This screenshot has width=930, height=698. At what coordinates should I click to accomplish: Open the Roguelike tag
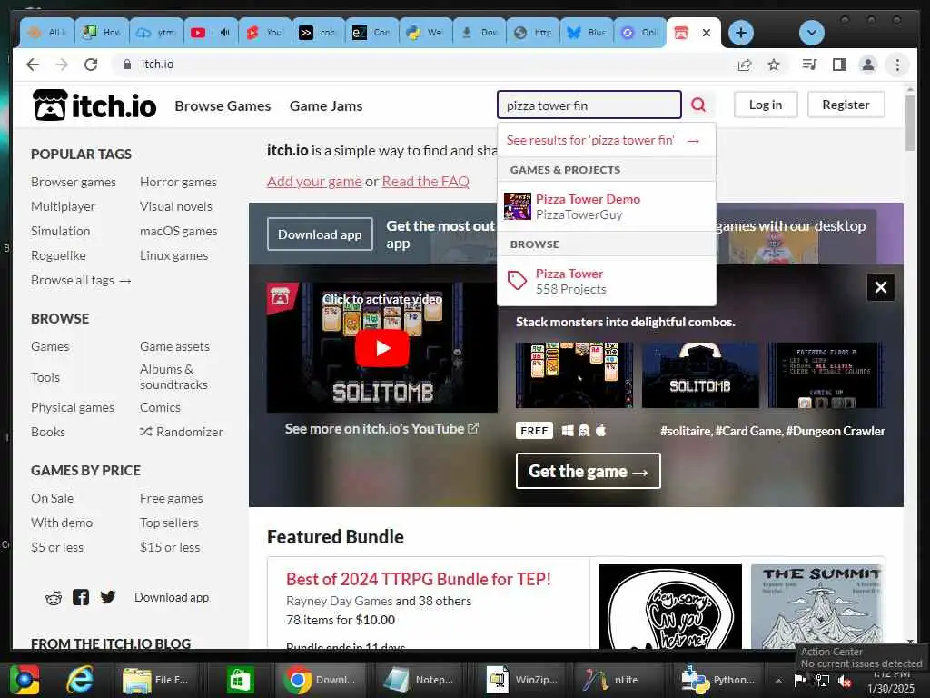58,255
